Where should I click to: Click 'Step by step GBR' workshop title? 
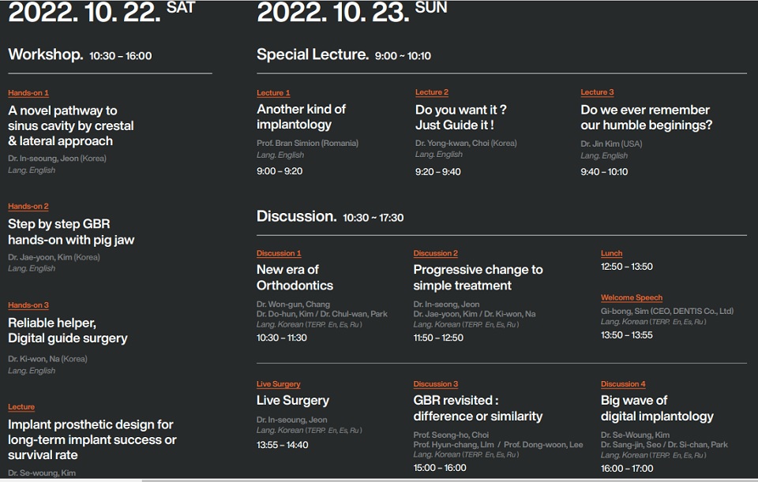point(71,232)
